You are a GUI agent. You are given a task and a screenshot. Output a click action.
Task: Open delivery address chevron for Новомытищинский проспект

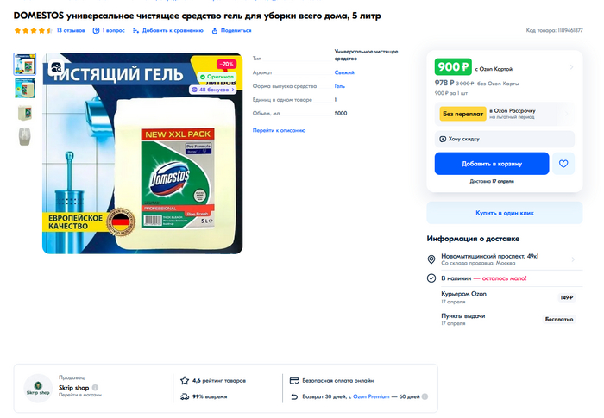[573, 259]
